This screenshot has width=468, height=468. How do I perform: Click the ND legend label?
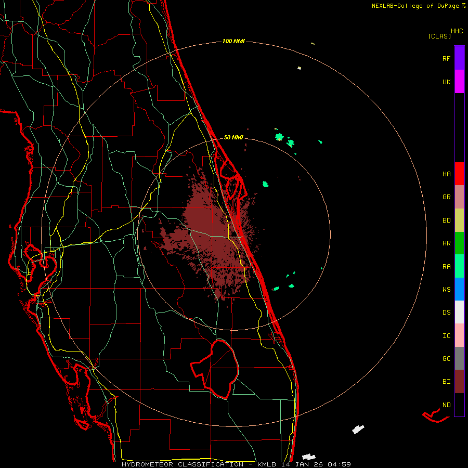446,405
